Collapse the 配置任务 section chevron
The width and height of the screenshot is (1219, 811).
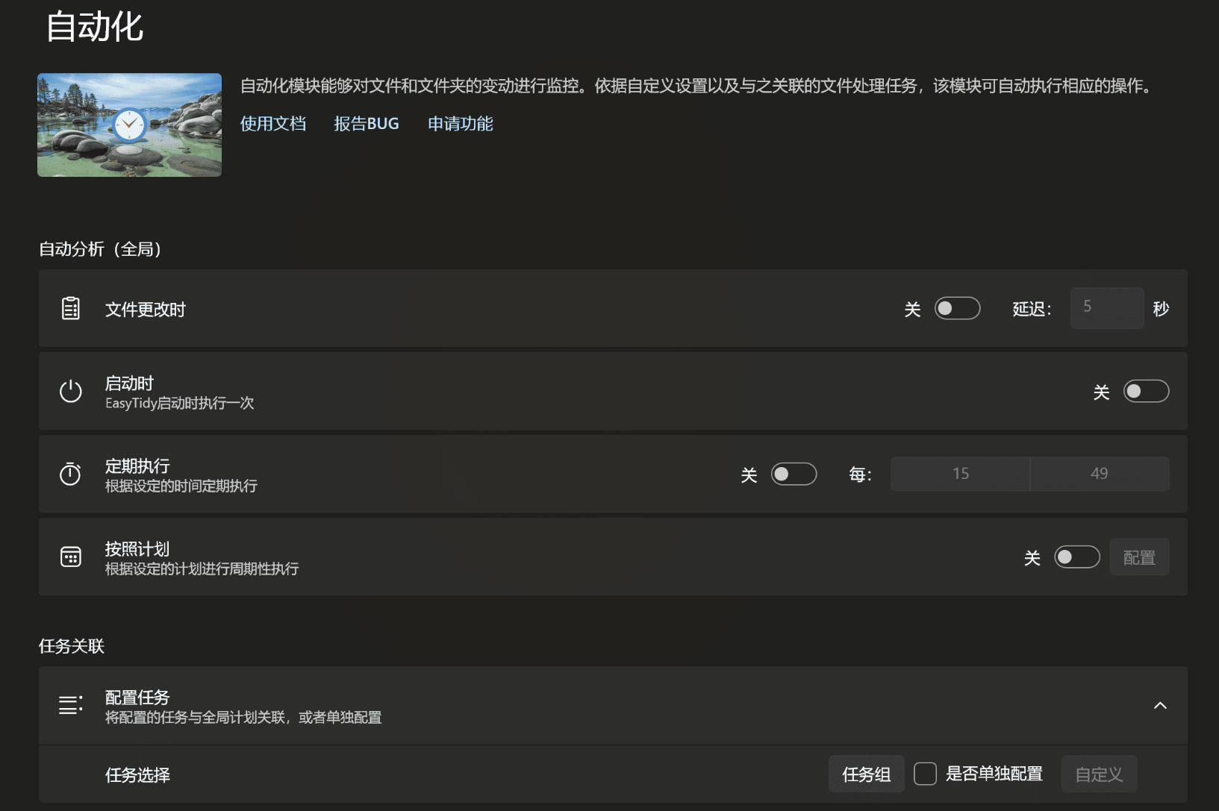coord(1161,704)
